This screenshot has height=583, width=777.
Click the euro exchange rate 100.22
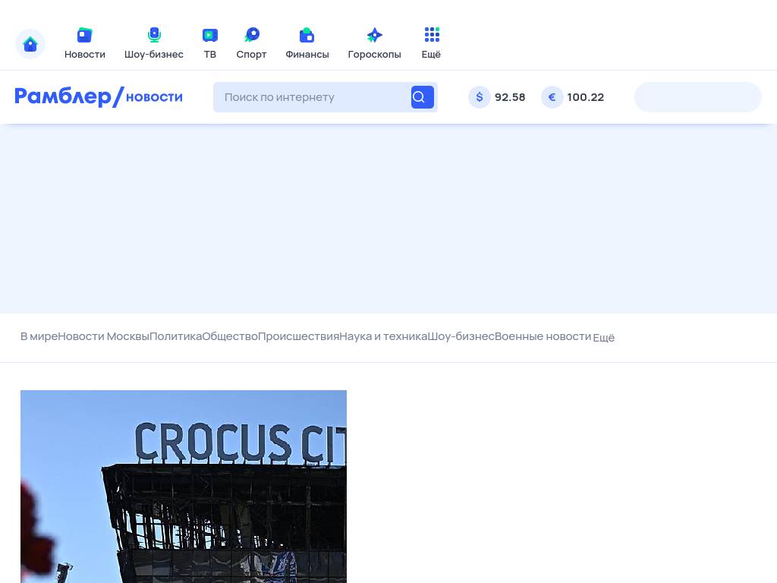point(574,97)
